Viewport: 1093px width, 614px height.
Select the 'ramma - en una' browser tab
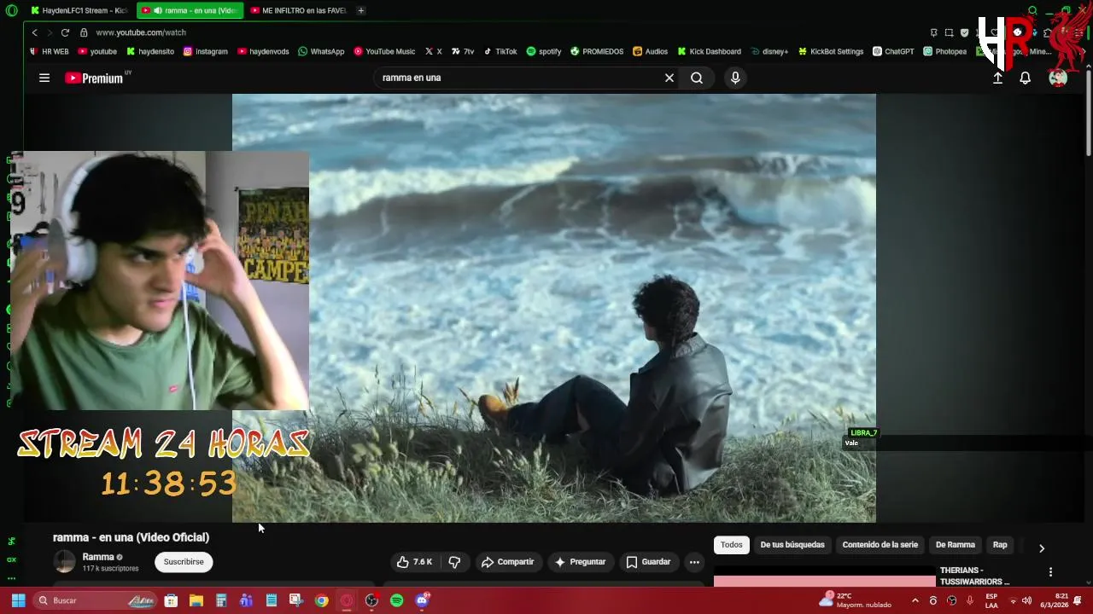[190, 10]
